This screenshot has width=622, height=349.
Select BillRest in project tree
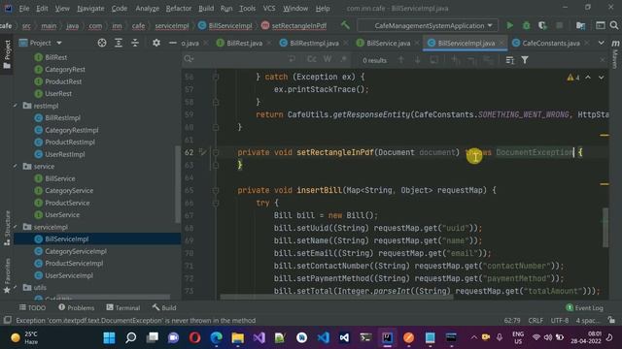click(56, 57)
